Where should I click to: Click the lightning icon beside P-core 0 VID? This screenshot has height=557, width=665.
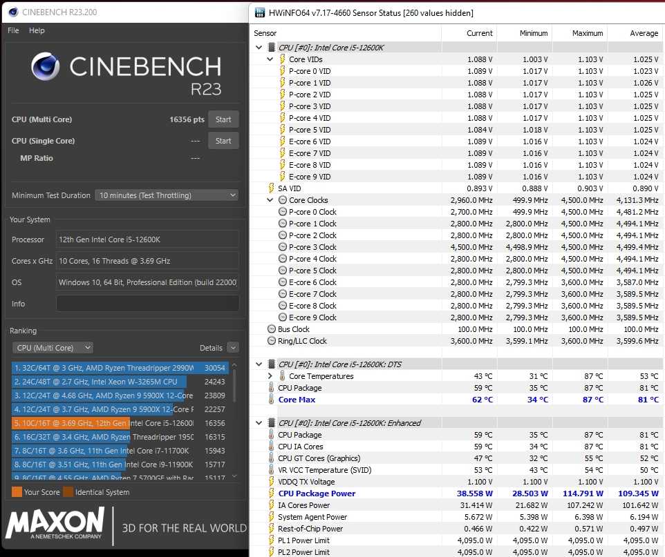(282, 71)
